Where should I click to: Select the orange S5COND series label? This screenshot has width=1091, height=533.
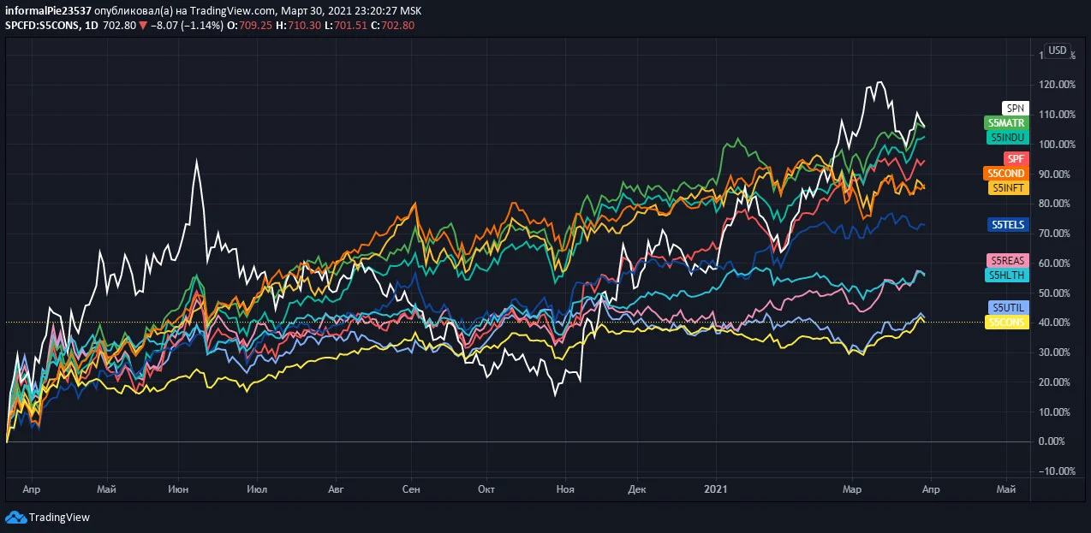pos(1005,173)
